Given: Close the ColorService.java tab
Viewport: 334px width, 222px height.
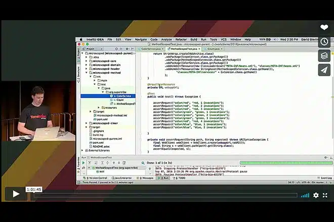Looking at the screenshot, I should [x=163, y=49].
